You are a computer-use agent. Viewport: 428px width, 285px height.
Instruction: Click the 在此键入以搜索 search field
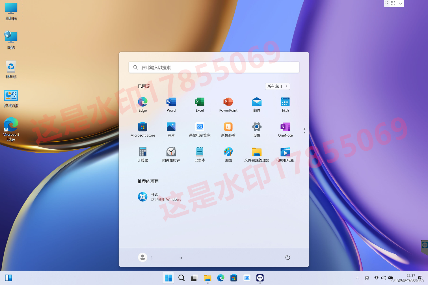coord(214,67)
